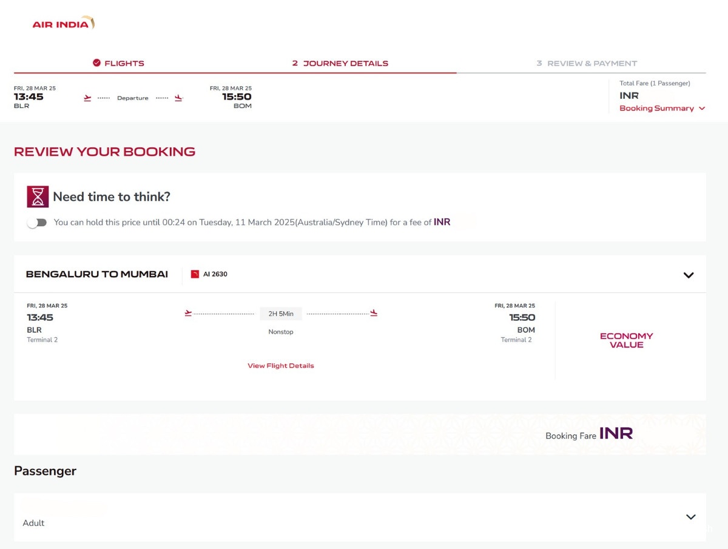Image resolution: width=728 pixels, height=549 pixels.
Task: Click the checkmark icon on Flights step
Action: (x=96, y=63)
